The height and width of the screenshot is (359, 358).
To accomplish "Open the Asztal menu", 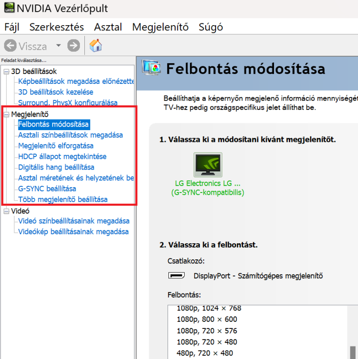I will (x=108, y=27).
